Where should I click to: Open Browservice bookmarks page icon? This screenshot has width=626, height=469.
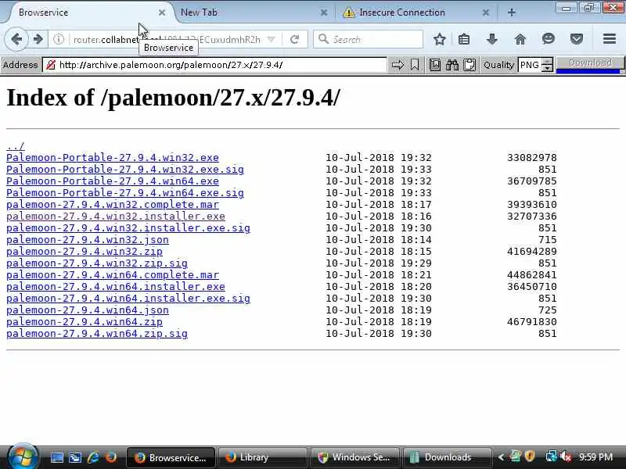click(x=435, y=65)
